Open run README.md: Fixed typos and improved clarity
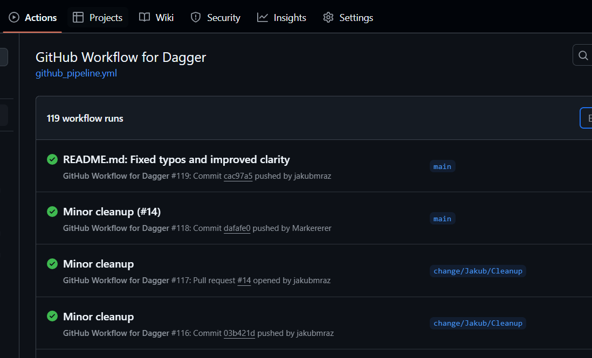Screen dimensions: 592x358 click(176, 159)
